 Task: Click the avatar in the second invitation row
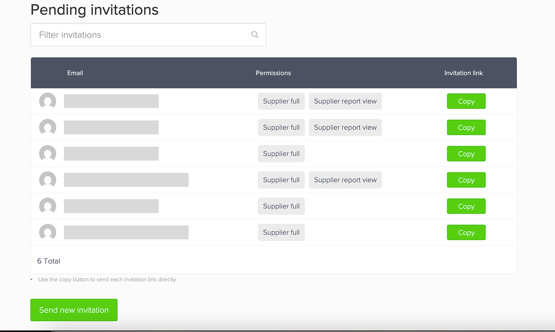point(47,127)
